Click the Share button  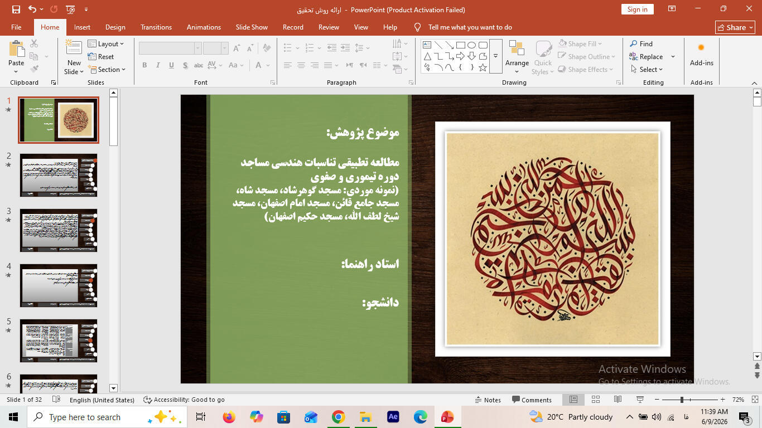735,27
